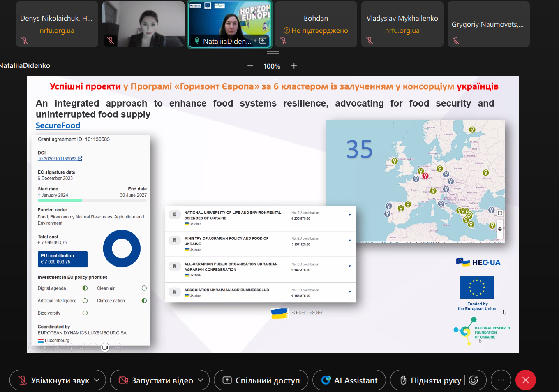Expand Ministry of Agrarian Policy row
Screen dimensions: 559x392
349,241
